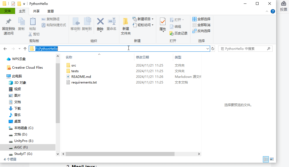The height and width of the screenshot is (167, 289).
Task: Go up one folder level arrow
Action: [25, 49]
